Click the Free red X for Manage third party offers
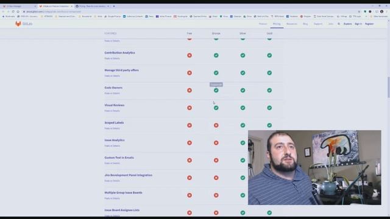The width and height of the screenshot is (390, 219). (x=190, y=73)
